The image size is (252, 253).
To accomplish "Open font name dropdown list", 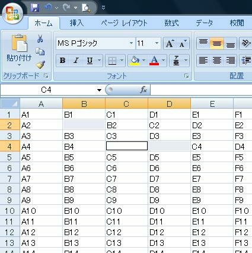I will (131, 43).
